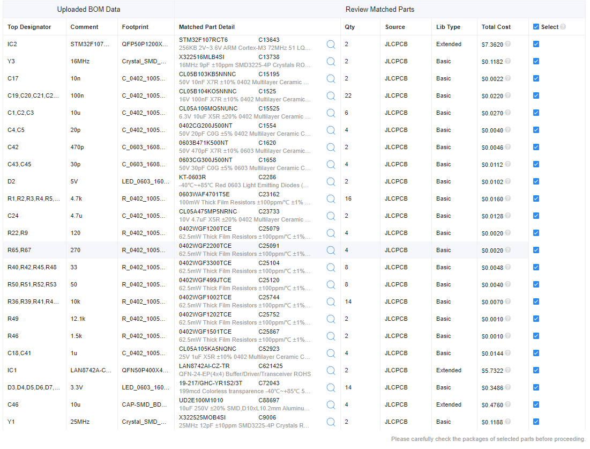This screenshot has height=449, width=590.
Task: Click magnifier for 0402WGF1002TCE
Action: coord(331,301)
